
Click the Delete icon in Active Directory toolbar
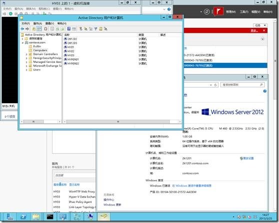pyautogui.click(x=45, y=29)
